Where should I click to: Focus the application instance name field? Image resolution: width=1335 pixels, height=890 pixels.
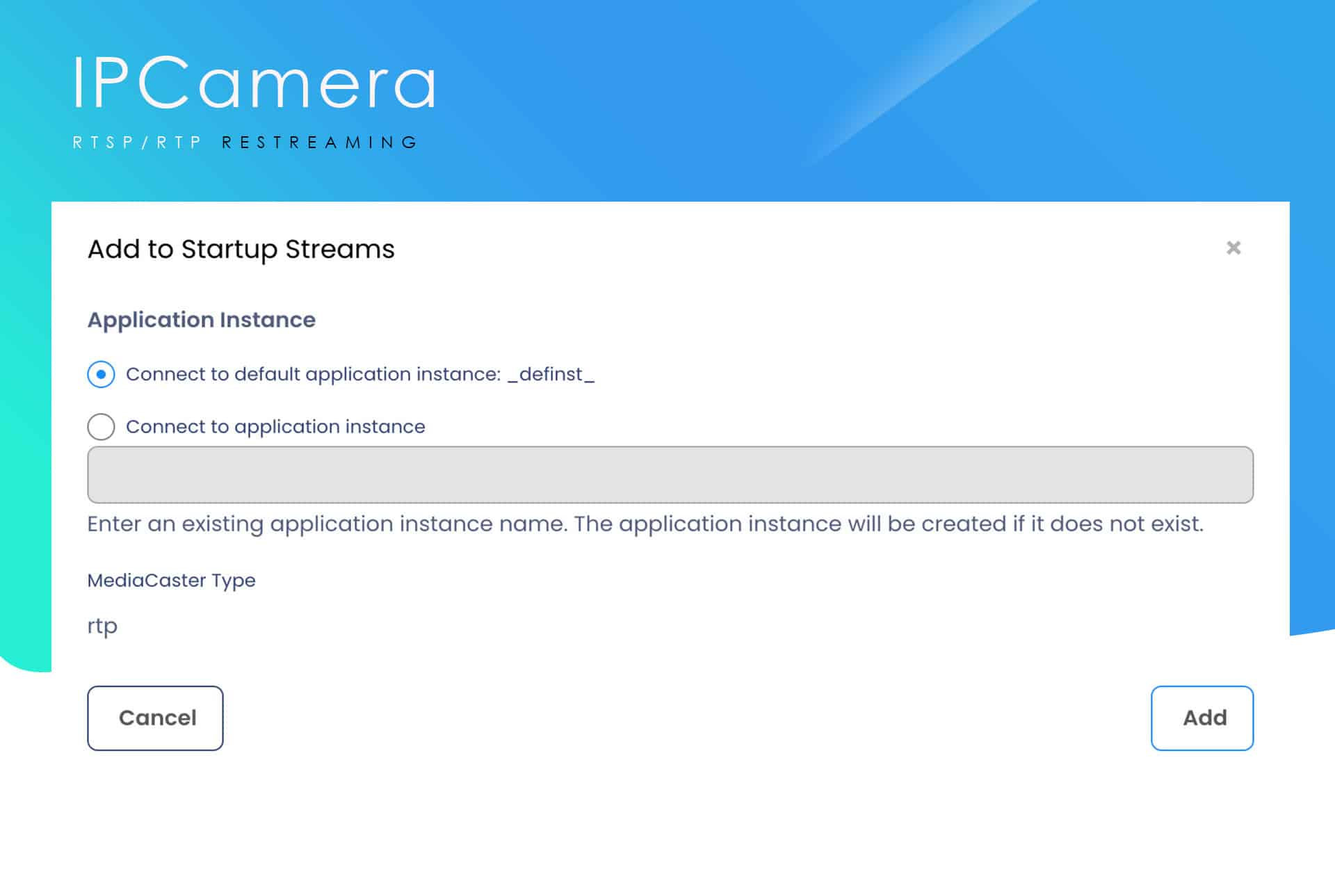(670, 474)
